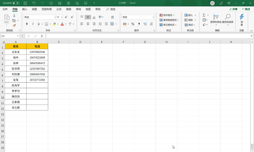The height and width of the screenshot is (152, 254).
Task: Decrease the font size
Action: [x=72, y=17]
